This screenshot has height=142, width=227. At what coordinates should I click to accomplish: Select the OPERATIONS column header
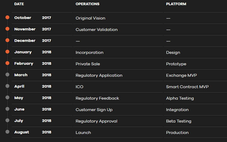pyautogui.click(x=87, y=4)
